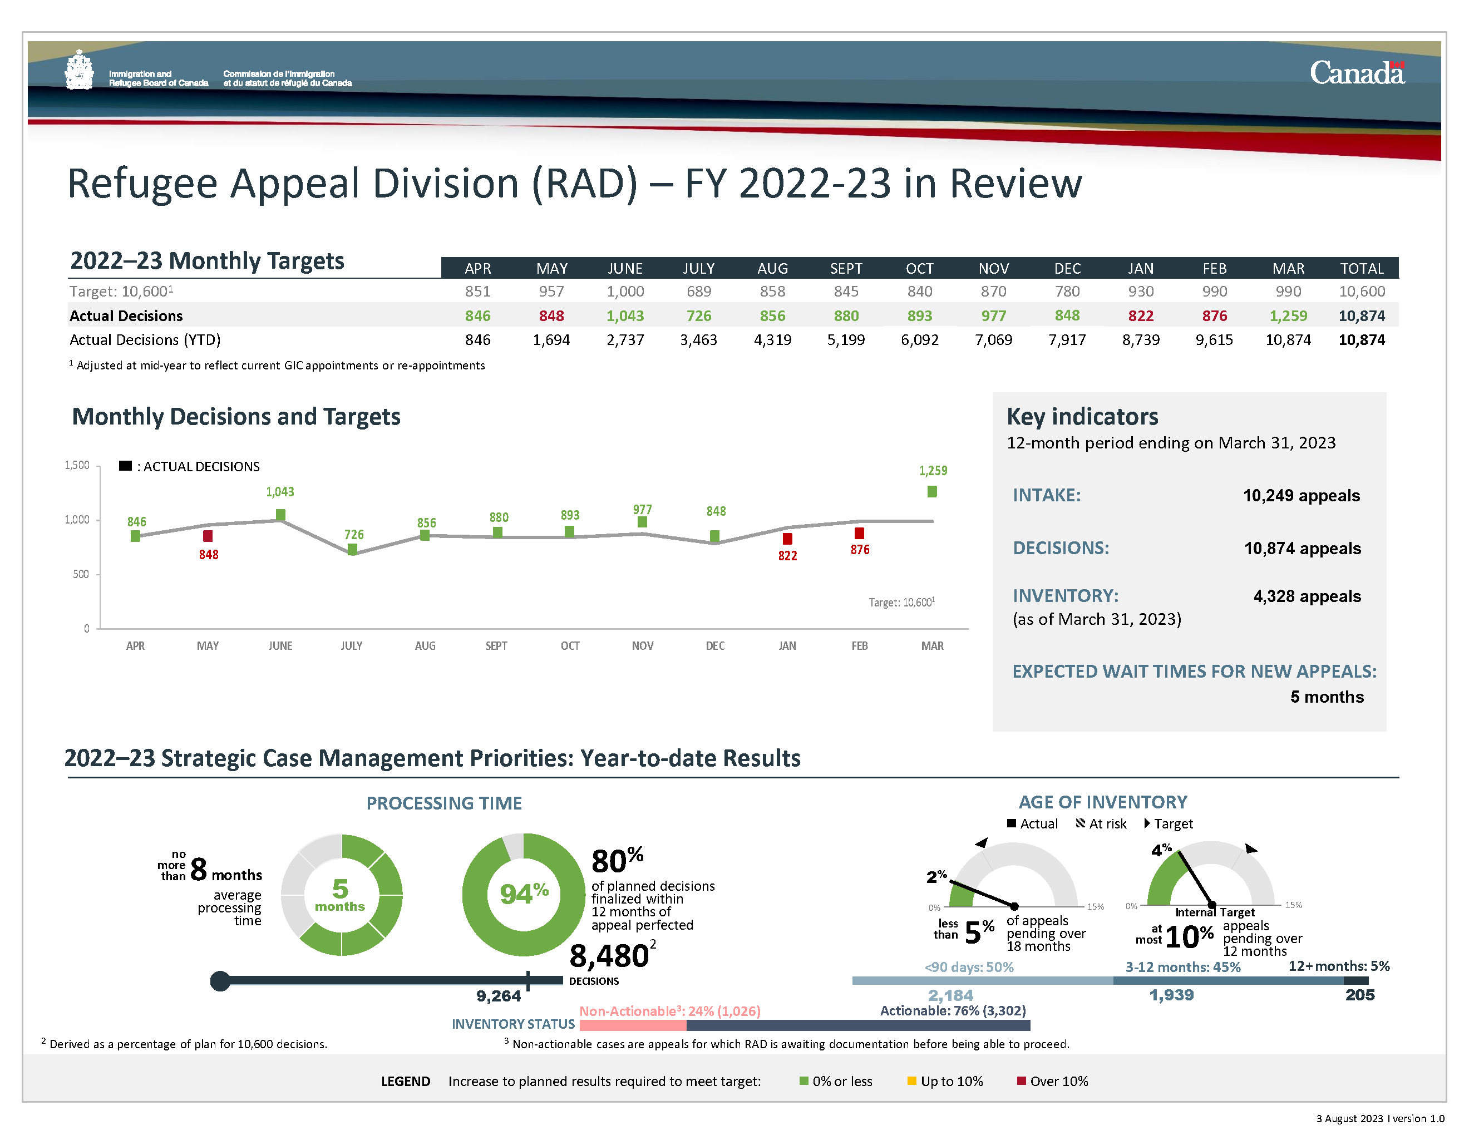The height and width of the screenshot is (1135, 1469).
Task: Click the TOTAL column header
Action: click(1362, 268)
